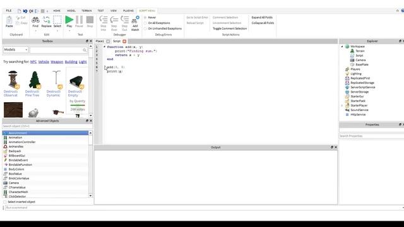
Task: Click the new file icon in quick access
Action: [x=20, y=11]
